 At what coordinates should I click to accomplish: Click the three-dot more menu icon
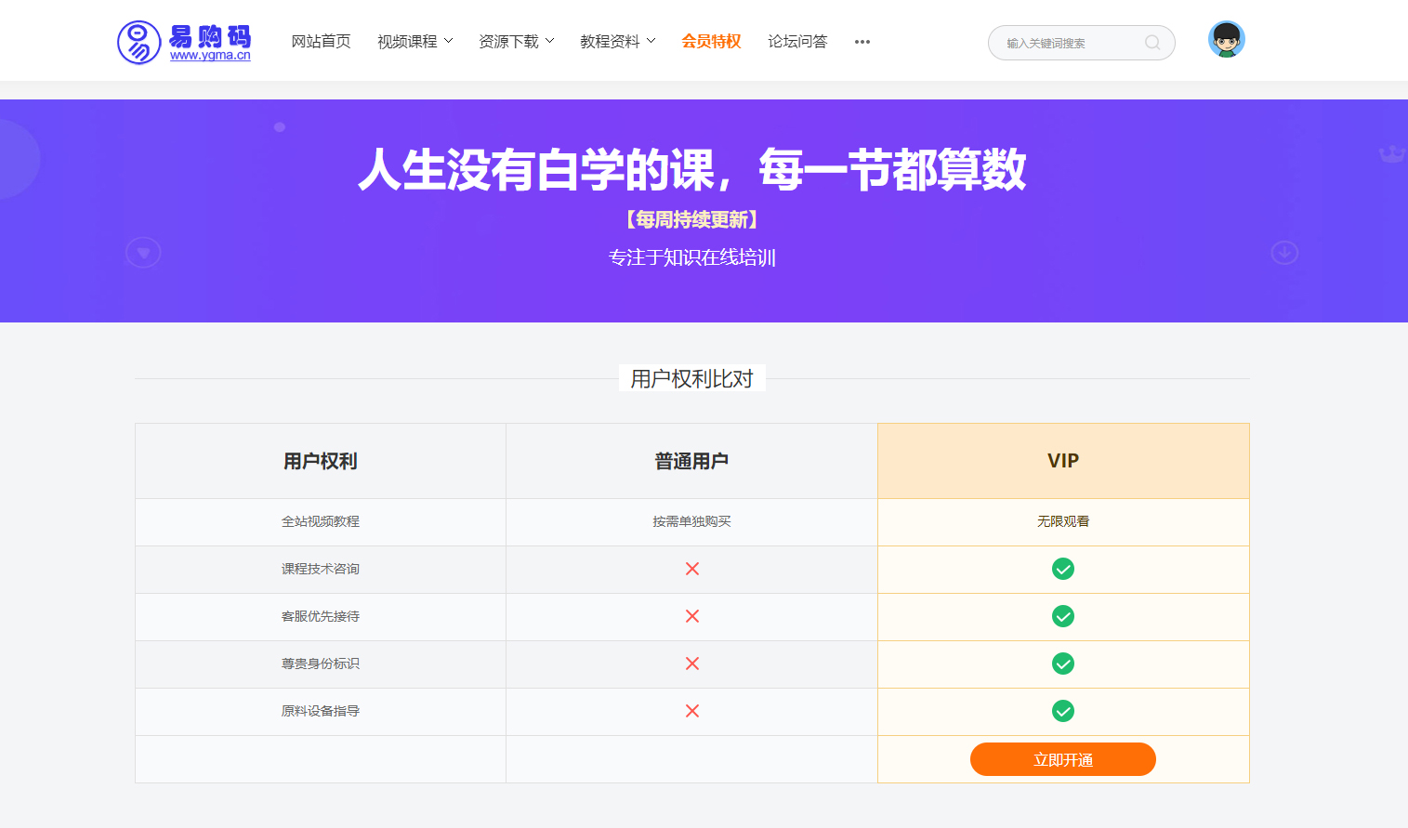tap(862, 42)
